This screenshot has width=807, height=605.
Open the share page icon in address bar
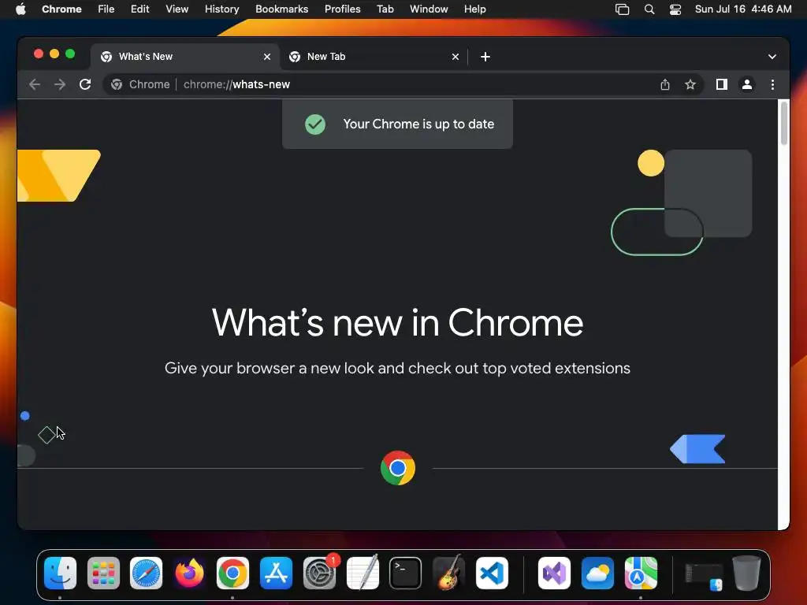point(665,84)
